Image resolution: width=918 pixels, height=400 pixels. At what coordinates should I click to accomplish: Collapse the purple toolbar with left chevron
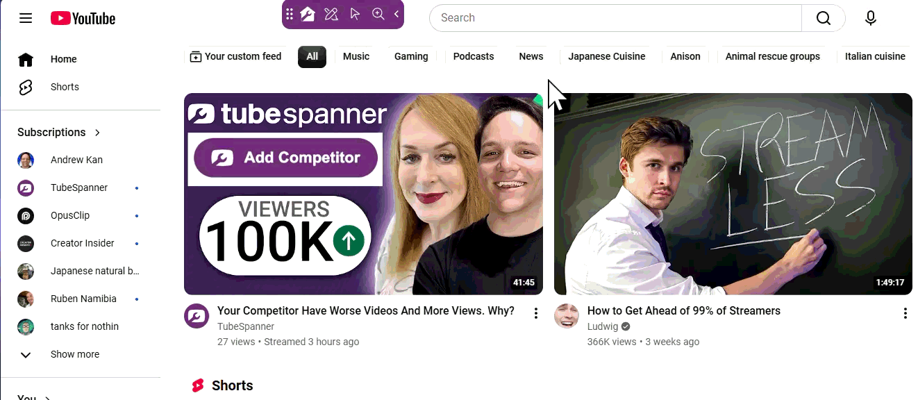click(x=397, y=14)
